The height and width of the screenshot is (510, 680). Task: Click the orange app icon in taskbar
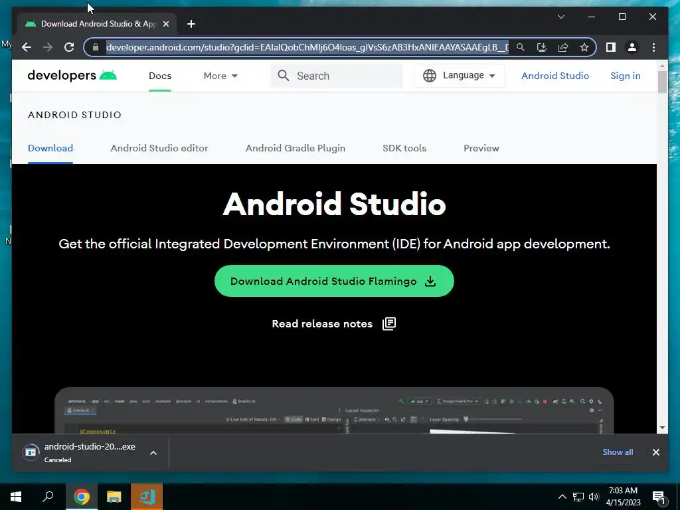pyautogui.click(x=147, y=497)
